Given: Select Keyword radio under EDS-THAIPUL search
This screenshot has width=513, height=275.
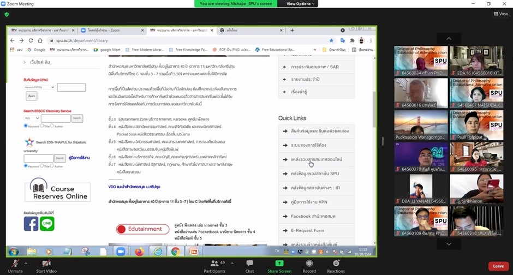Looking at the screenshot, I should point(26,166).
